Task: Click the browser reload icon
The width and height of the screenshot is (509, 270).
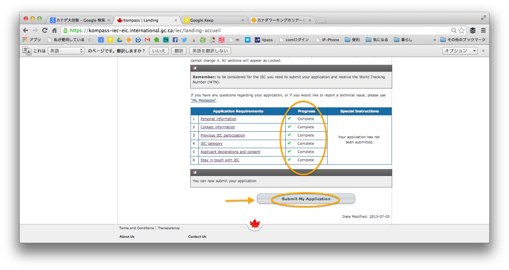Action: click(45, 30)
